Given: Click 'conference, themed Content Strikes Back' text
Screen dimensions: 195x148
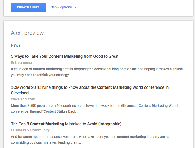Looking at the screenshot, I should [45, 111].
